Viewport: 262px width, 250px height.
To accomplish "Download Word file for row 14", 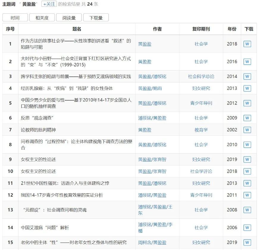I will click(247, 228).
